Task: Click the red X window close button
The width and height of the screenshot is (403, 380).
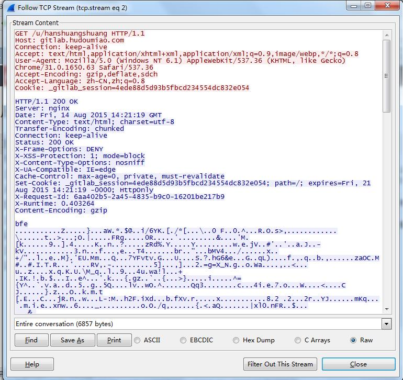Action: [x=388, y=5]
